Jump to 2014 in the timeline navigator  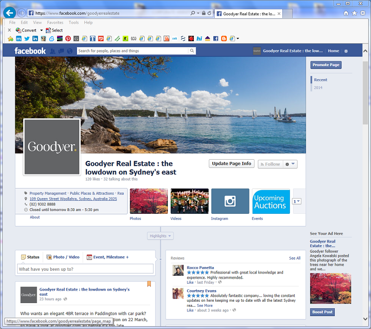pyautogui.click(x=318, y=87)
